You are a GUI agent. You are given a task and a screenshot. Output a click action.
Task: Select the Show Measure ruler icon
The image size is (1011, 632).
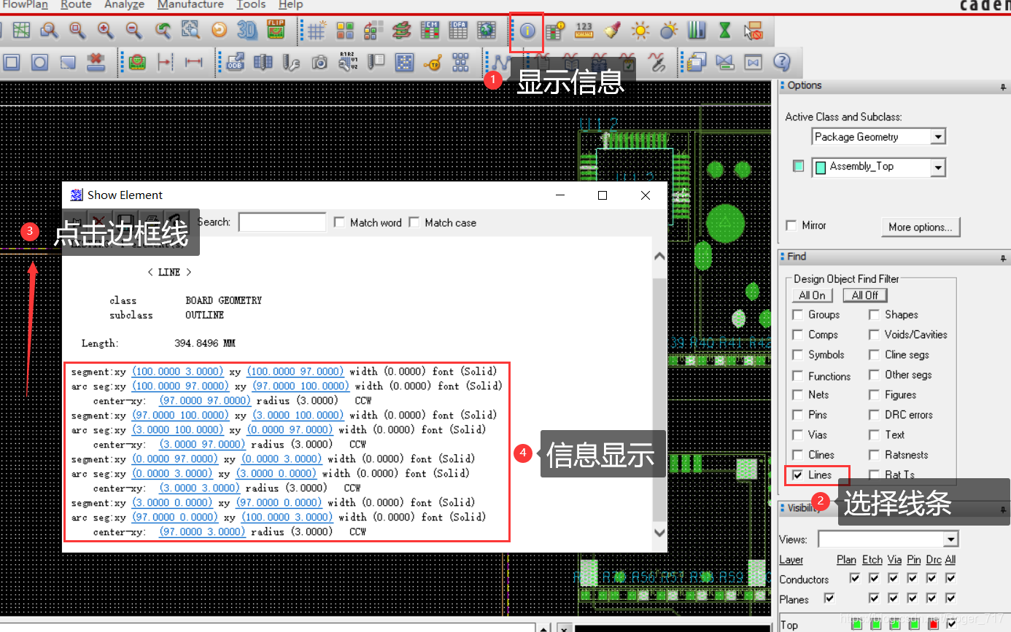pos(584,30)
